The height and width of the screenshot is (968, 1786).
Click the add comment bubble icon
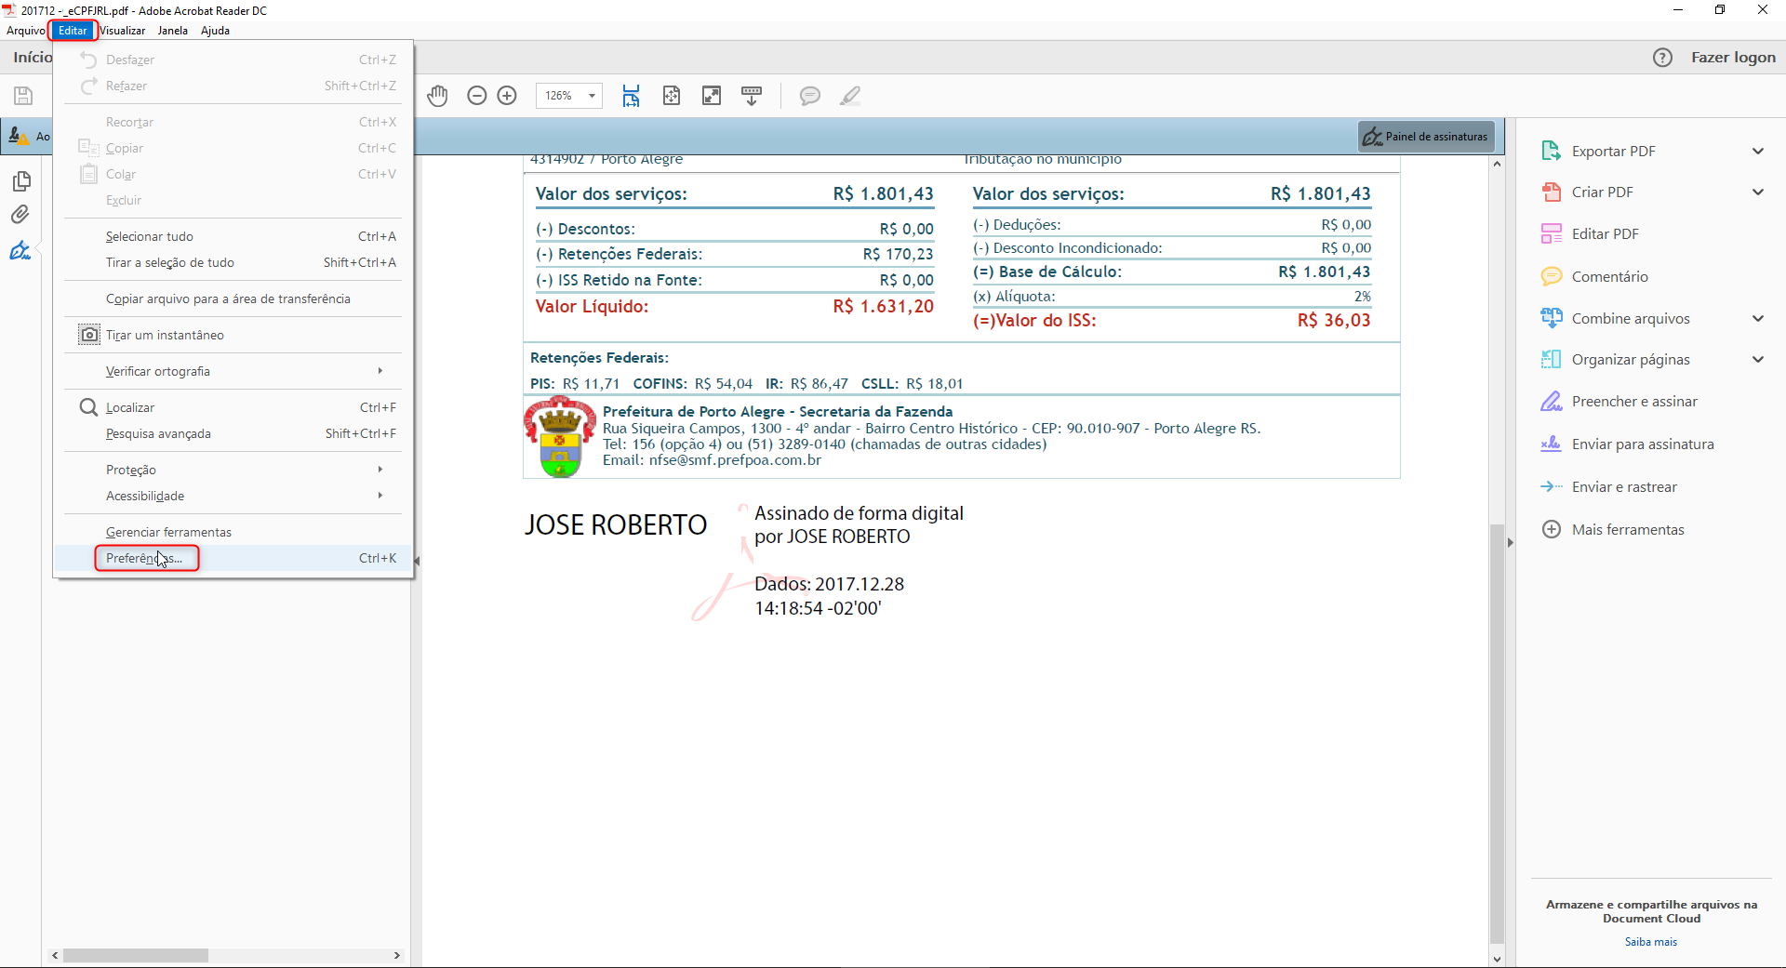809,96
